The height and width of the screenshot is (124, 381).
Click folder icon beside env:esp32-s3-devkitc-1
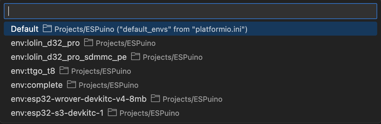[112, 113]
